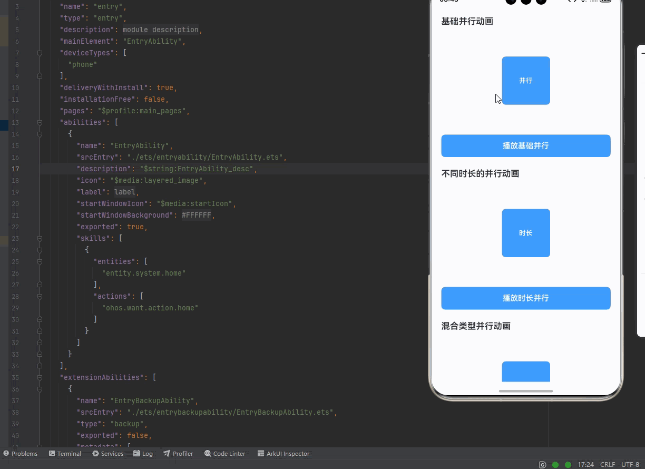This screenshot has width=645, height=469.
Task: Click the "$string:EntryAbility_desc" value
Action: (197, 169)
